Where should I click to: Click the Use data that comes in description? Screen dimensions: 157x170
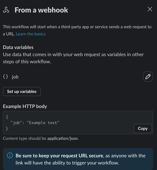pyautogui.click(x=73, y=58)
